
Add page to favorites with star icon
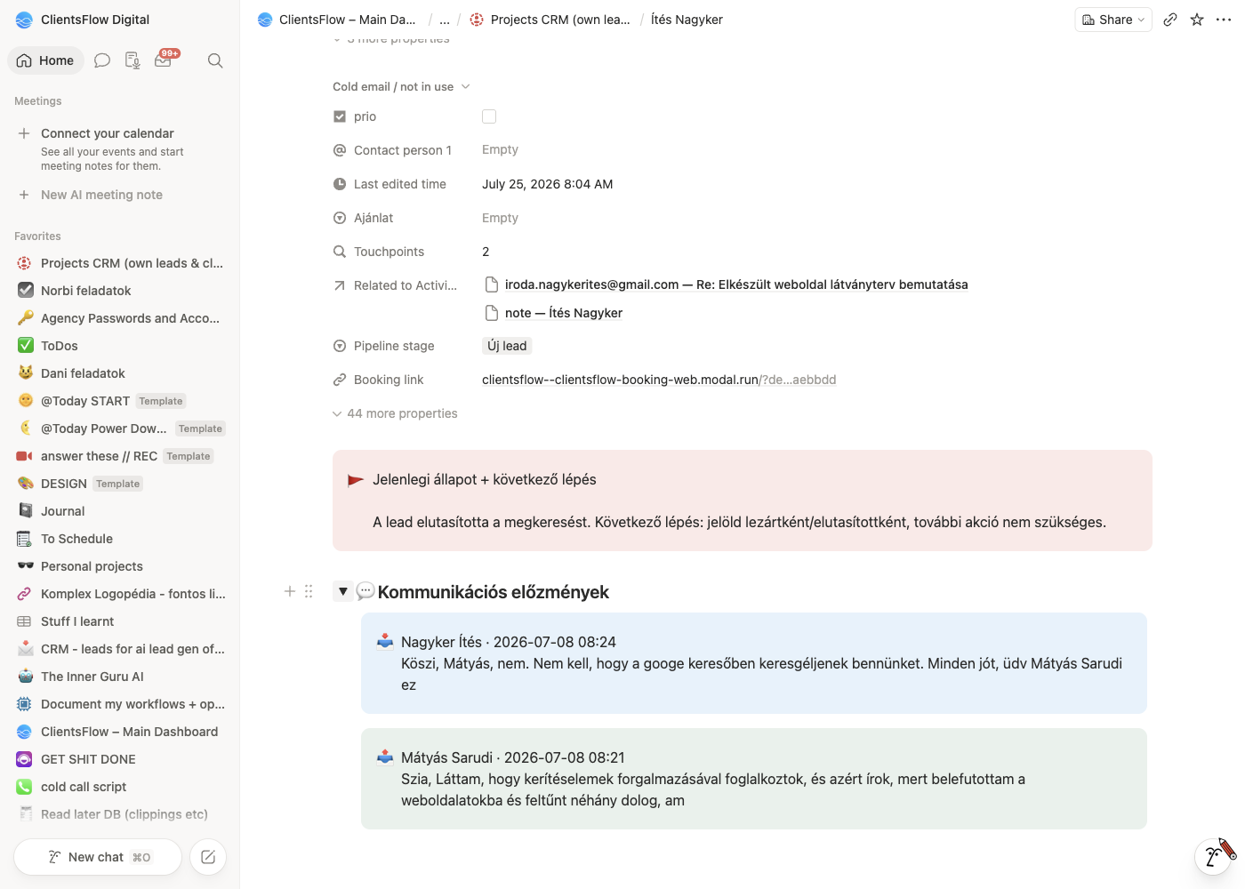(1197, 20)
